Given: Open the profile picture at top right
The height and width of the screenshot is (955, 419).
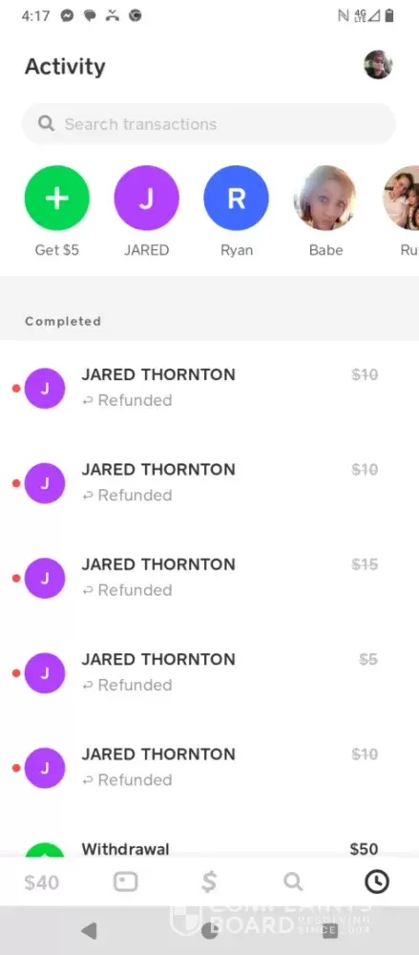Looking at the screenshot, I should pos(378,65).
